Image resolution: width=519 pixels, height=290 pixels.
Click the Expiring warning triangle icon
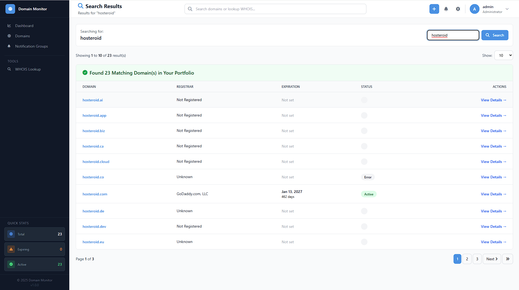point(11,249)
